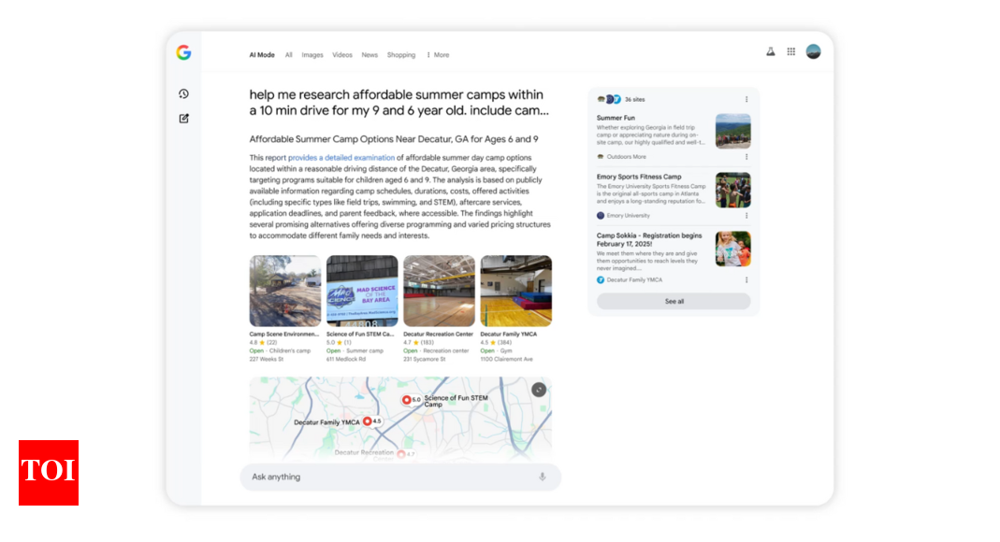Click the Science of Fun STEM Camp map pin
Image resolution: width=1000 pixels, height=542 pixels.
click(x=407, y=400)
